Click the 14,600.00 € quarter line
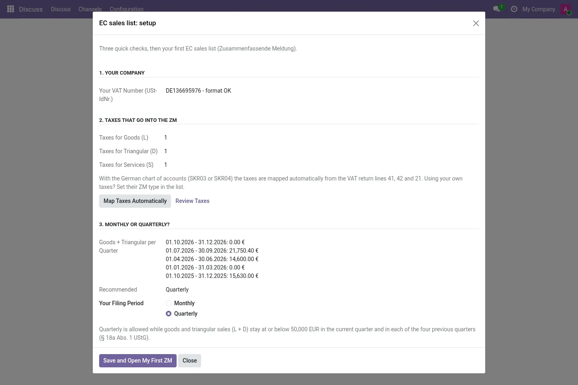This screenshot has width=578, height=385. pos(212,259)
